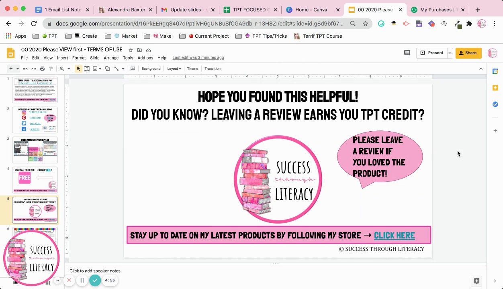Click the New slide plus button
This screenshot has height=289, width=503.
[x=11, y=69]
